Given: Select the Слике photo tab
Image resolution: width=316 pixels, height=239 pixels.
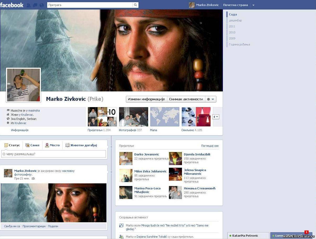Looking at the screenshot, I should point(33,145).
